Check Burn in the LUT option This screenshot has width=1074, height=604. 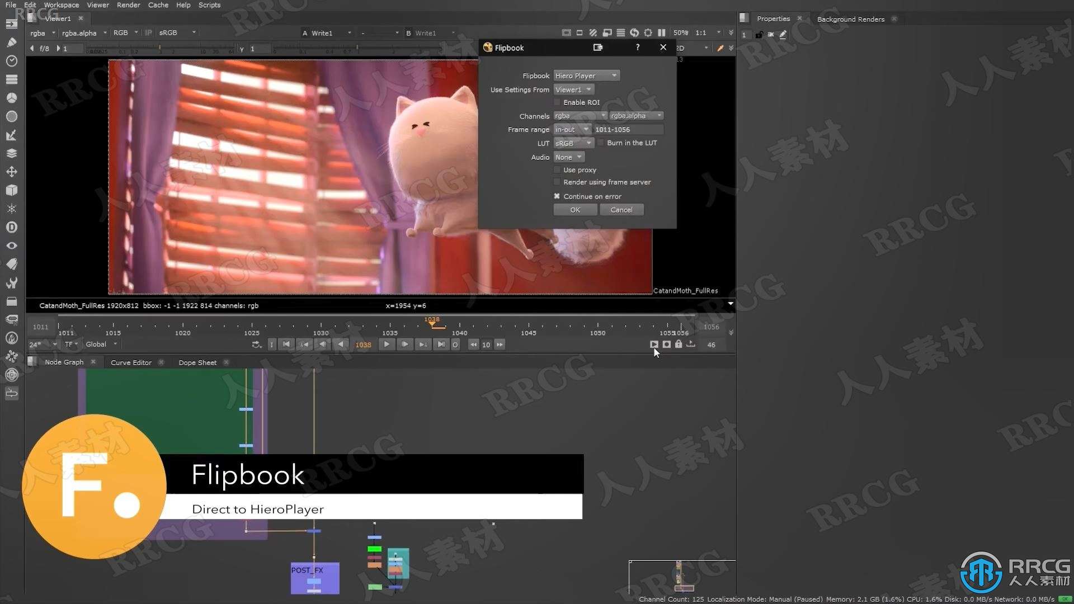tap(601, 143)
